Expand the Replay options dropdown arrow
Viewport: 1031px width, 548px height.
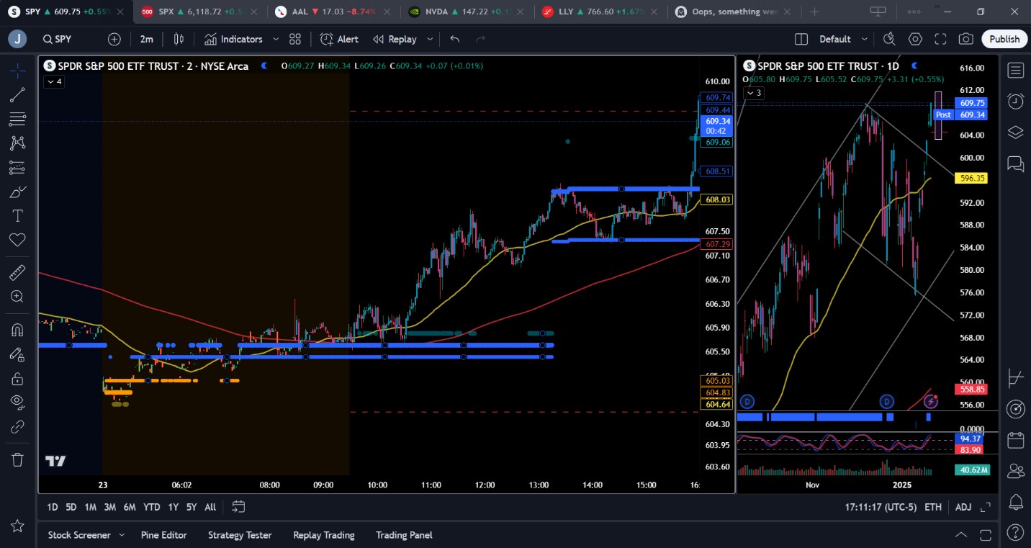430,39
